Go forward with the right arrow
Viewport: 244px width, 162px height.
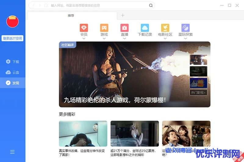(40, 5)
